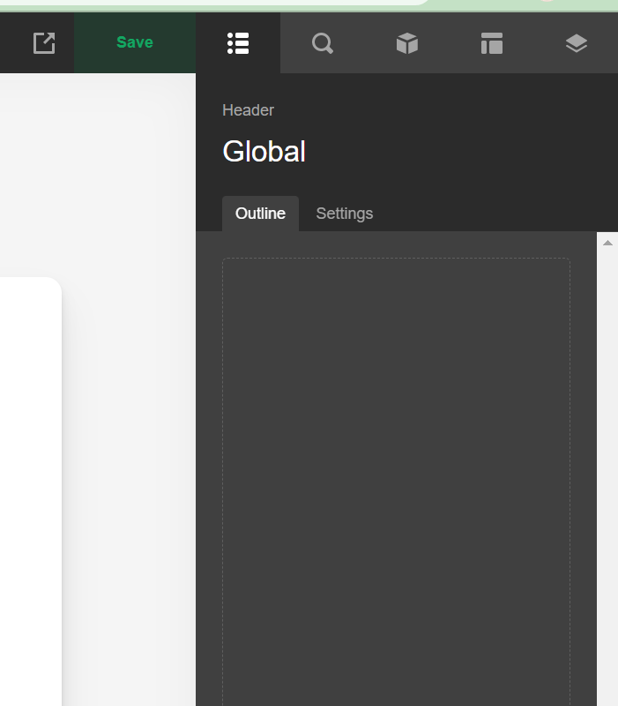This screenshot has width=618, height=706.
Task: Click the green Save button
Action: click(135, 42)
